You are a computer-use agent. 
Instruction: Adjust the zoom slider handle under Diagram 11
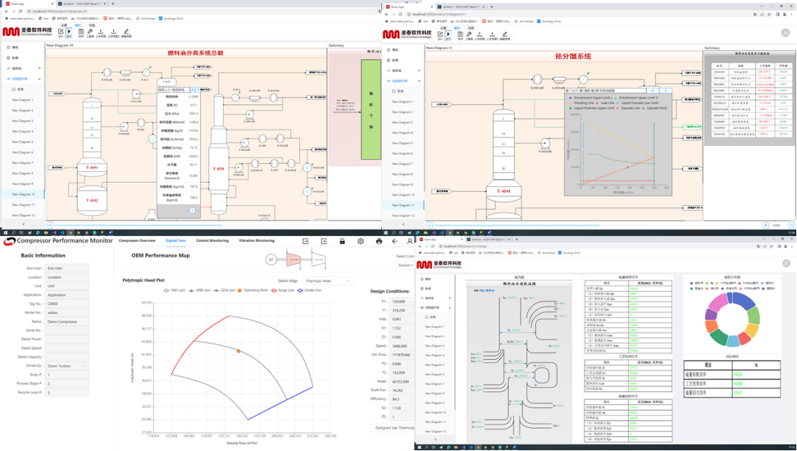[597, 225]
